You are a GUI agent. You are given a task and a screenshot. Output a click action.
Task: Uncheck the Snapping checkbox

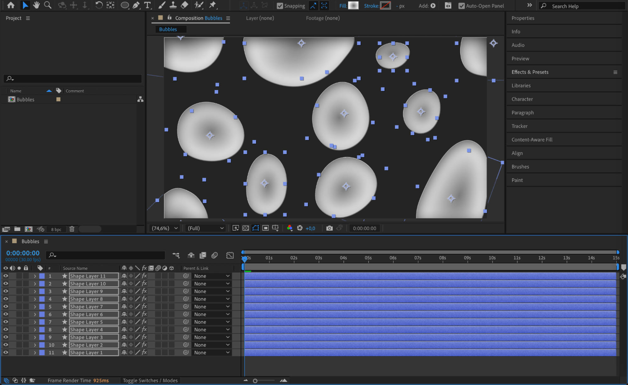[x=280, y=6]
